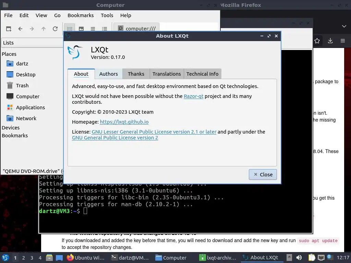
Task: Open the Lists side pane dropdown
Action: (33, 43)
